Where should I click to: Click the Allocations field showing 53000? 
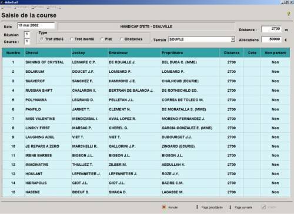272,39
